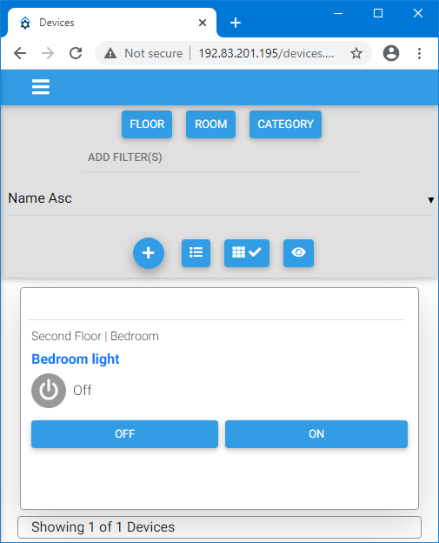Open the CATEGORY filter

pos(285,124)
